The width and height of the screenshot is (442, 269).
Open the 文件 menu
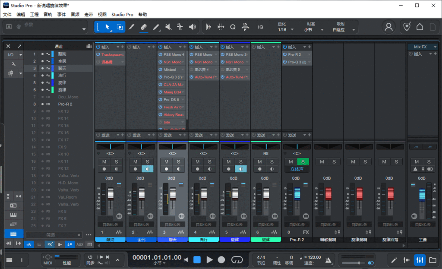7,14
